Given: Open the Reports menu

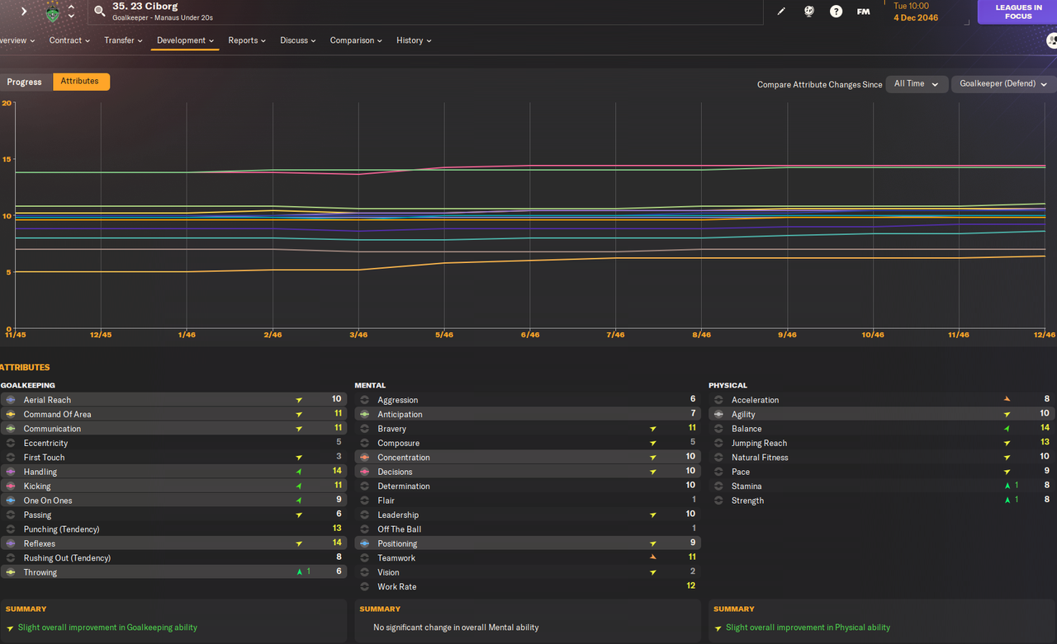Looking at the screenshot, I should pos(247,40).
